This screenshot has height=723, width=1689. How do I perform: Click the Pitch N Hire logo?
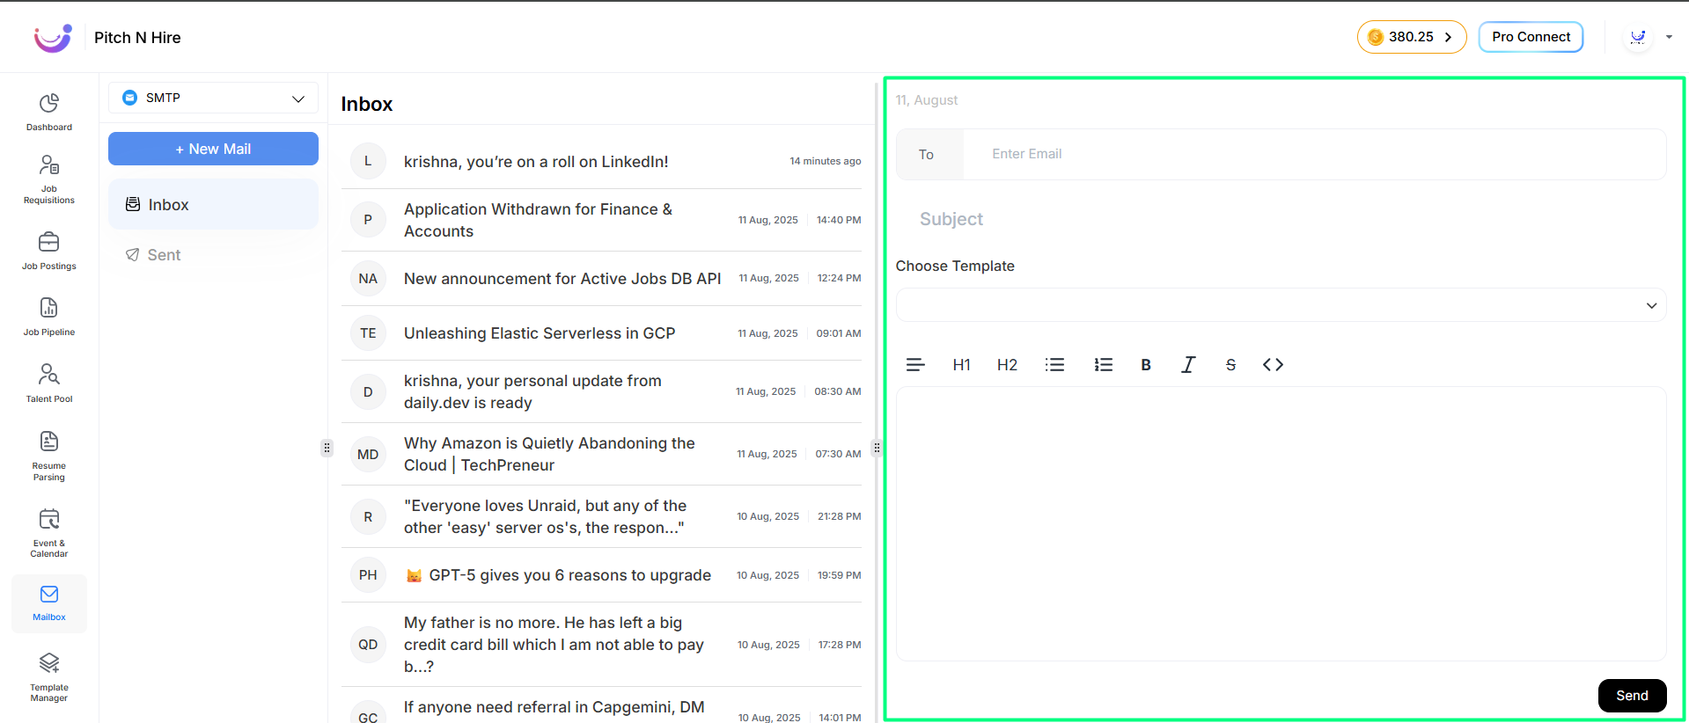pos(53,38)
